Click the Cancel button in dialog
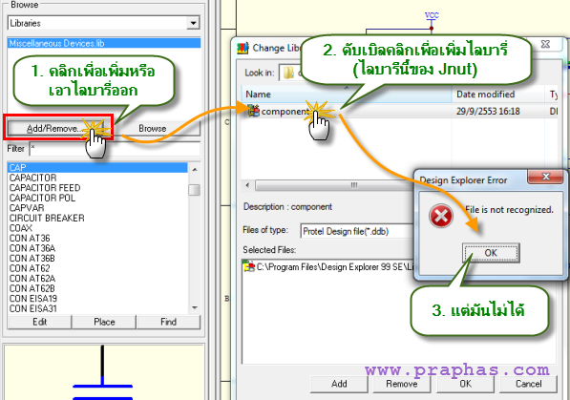 [x=528, y=384]
